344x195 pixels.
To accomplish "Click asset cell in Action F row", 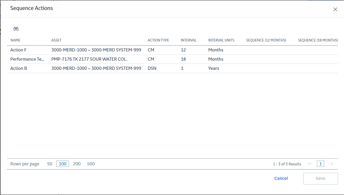I will pos(96,50).
